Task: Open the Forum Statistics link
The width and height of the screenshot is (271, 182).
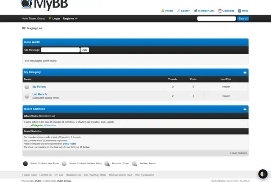Action: (x=239, y=153)
